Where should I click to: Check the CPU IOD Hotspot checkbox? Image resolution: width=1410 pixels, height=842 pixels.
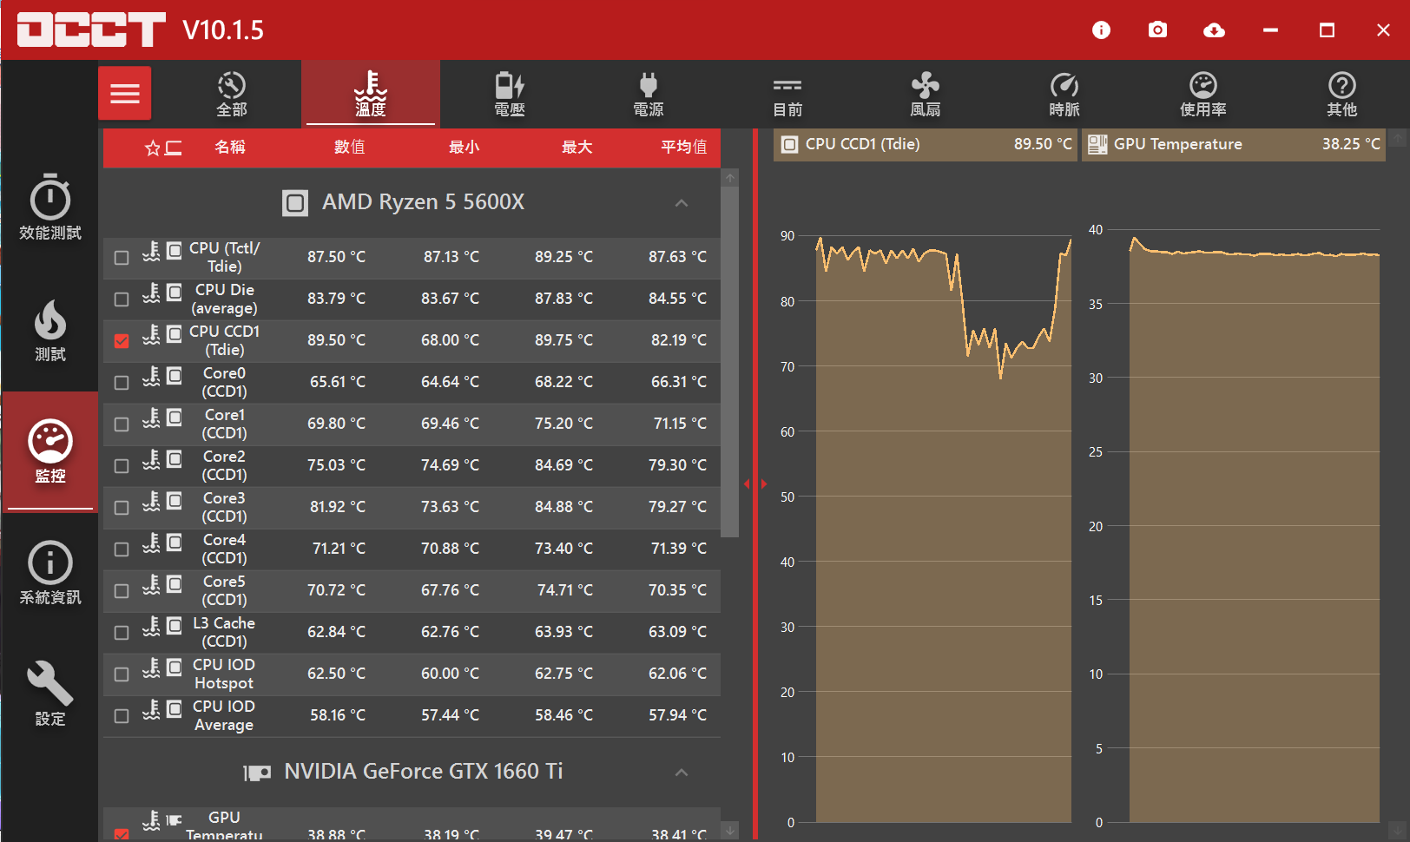[122, 674]
